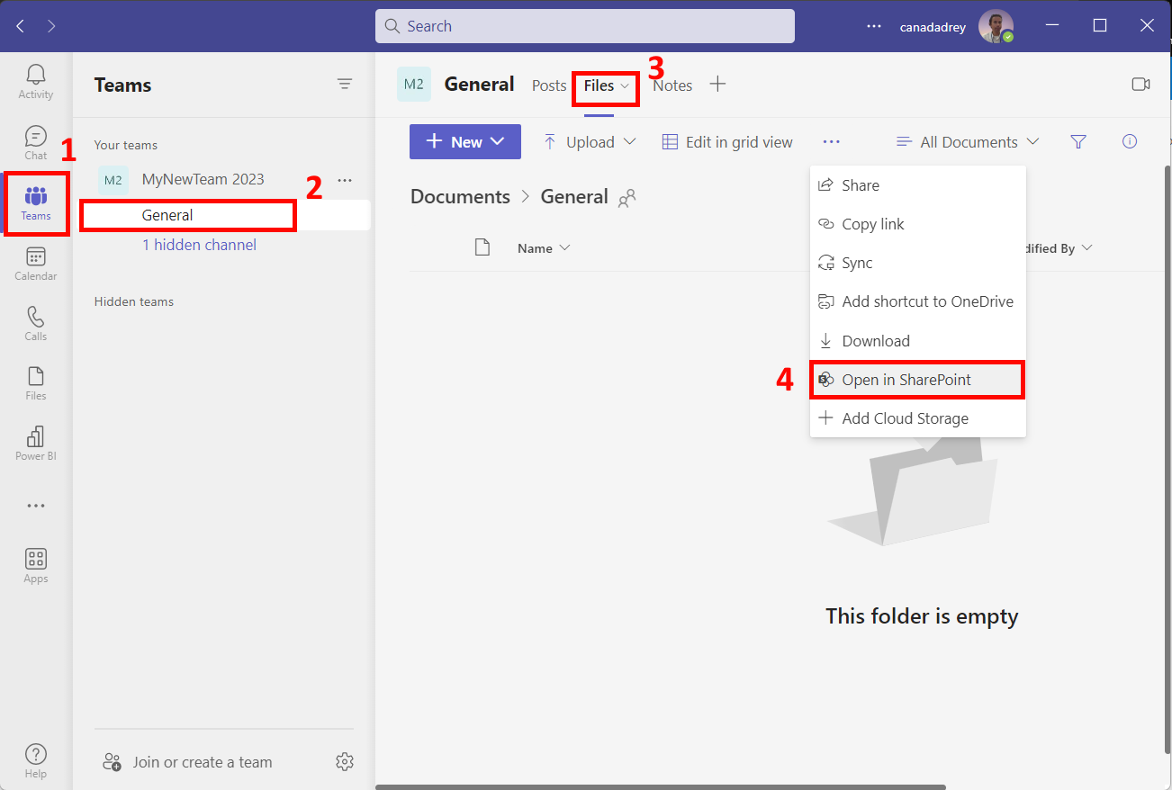This screenshot has width=1172, height=790.
Task: Click in the Search box
Action: [x=585, y=26]
